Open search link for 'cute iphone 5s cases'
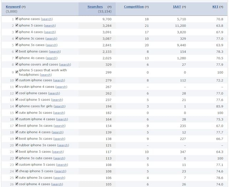Screen dimensions: 232x187 coord(59,178)
